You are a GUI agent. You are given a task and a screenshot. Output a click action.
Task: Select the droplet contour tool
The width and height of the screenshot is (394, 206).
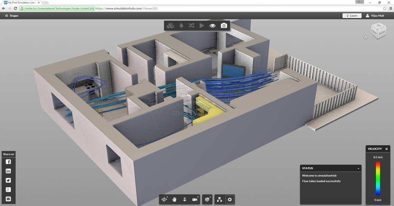(181, 25)
